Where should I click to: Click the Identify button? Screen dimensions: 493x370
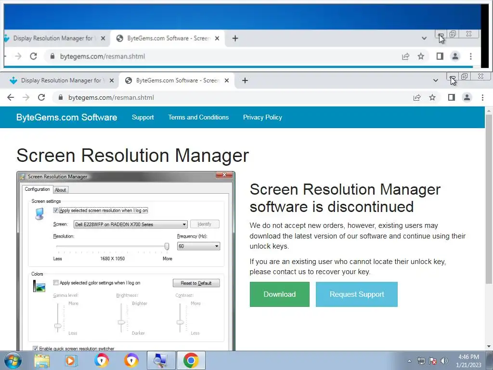[204, 224]
